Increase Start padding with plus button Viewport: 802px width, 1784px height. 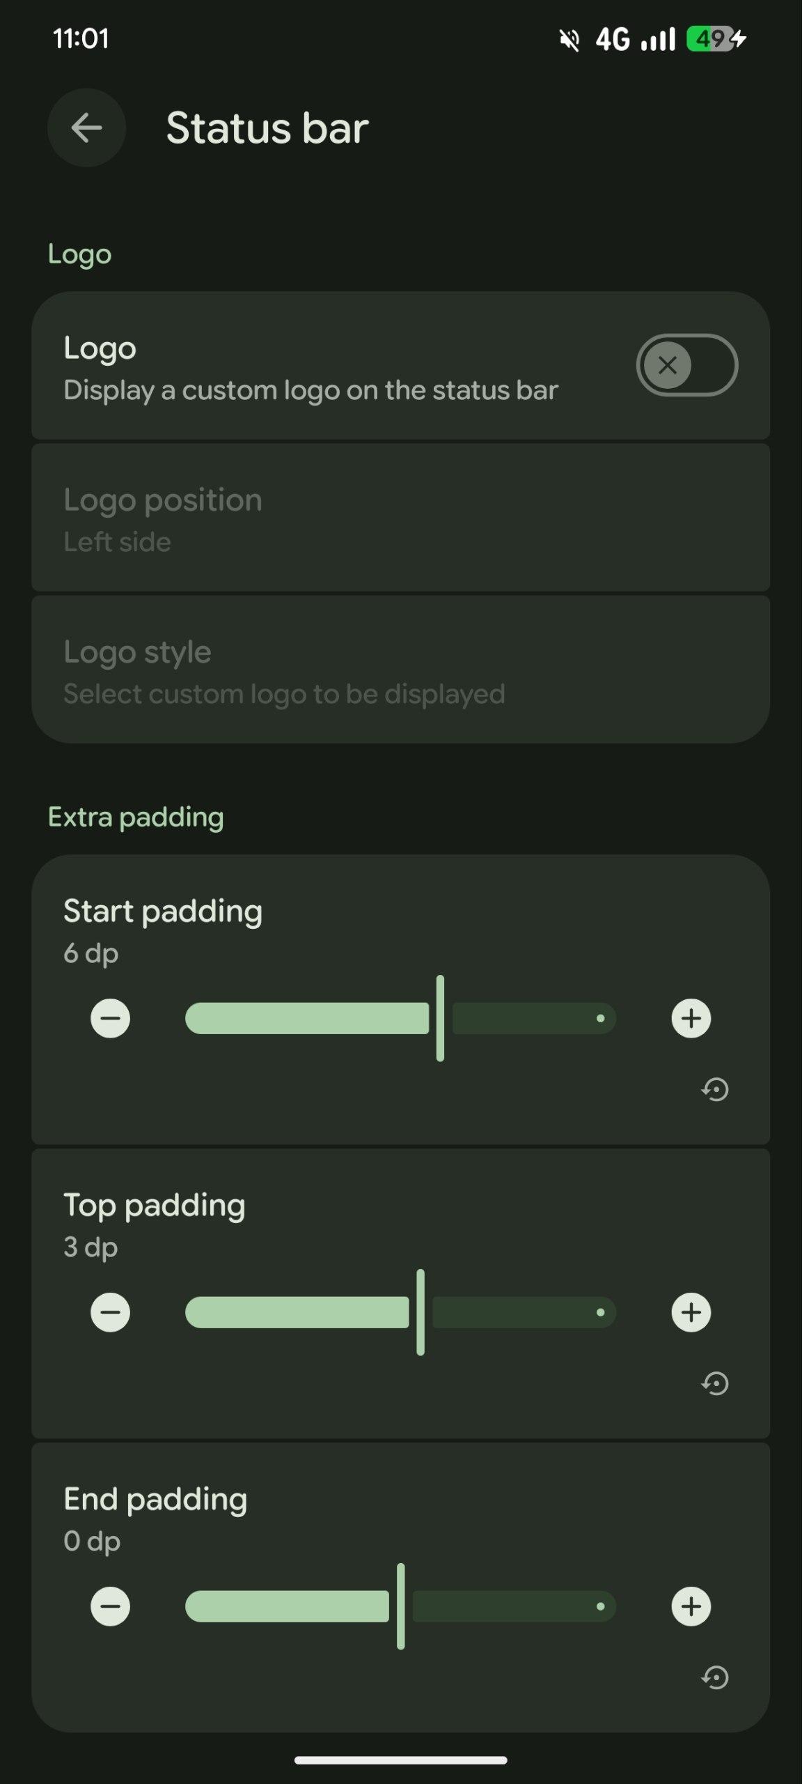pos(691,1018)
